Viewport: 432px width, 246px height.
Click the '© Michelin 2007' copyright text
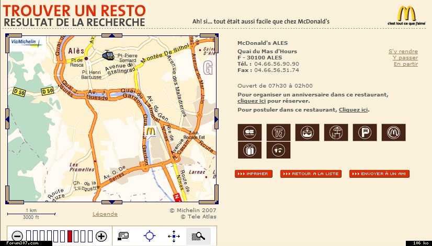coord(193,211)
